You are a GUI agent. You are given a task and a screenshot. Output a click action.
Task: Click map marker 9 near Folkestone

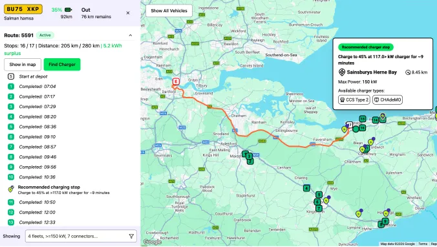[385, 221]
